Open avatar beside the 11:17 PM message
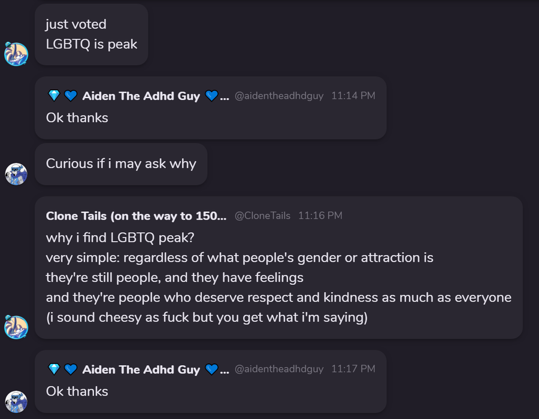Viewport: 539px width, 419px height. [16, 402]
